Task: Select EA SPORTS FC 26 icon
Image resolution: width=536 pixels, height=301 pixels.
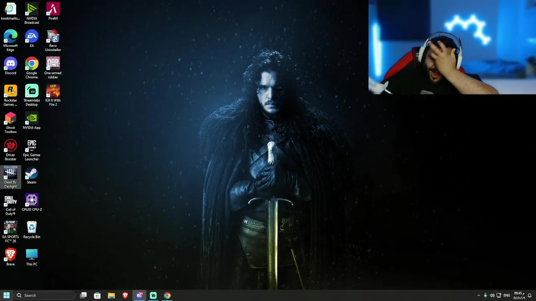Action: pos(10,232)
